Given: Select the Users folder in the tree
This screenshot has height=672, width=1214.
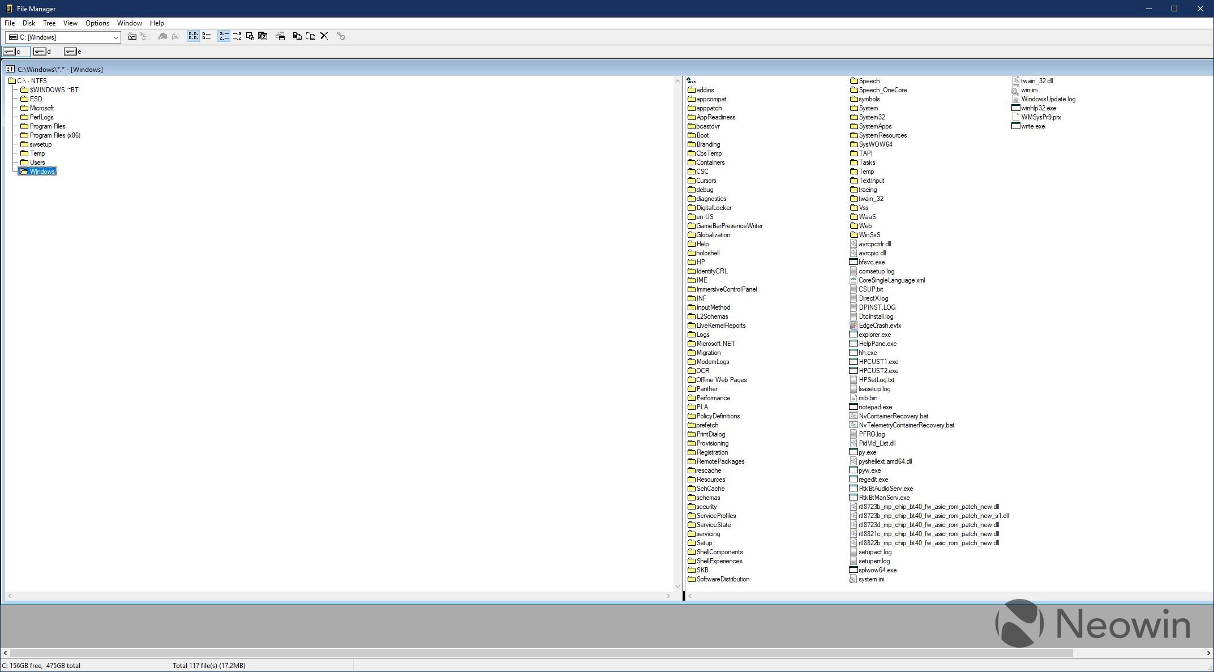Looking at the screenshot, I should [x=37, y=162].
